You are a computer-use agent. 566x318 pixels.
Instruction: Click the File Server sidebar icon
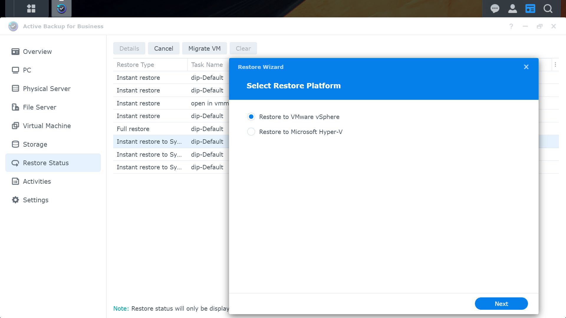(x=15, y=107)
